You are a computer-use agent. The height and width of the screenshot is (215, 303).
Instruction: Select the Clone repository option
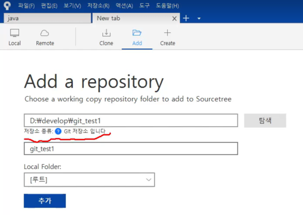(106, 38)
